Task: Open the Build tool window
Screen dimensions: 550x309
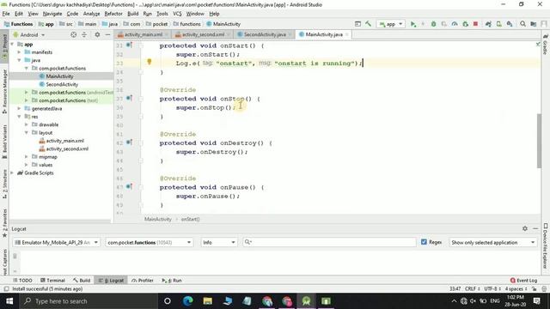Action: (x=82, y=281)
